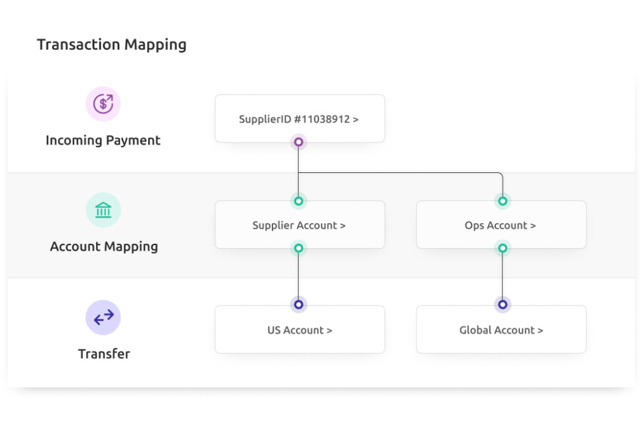The height and width of the screenshot is (421, 643).
Task: Switch to the Account Mapping section
Action: [x=103, y=246]
